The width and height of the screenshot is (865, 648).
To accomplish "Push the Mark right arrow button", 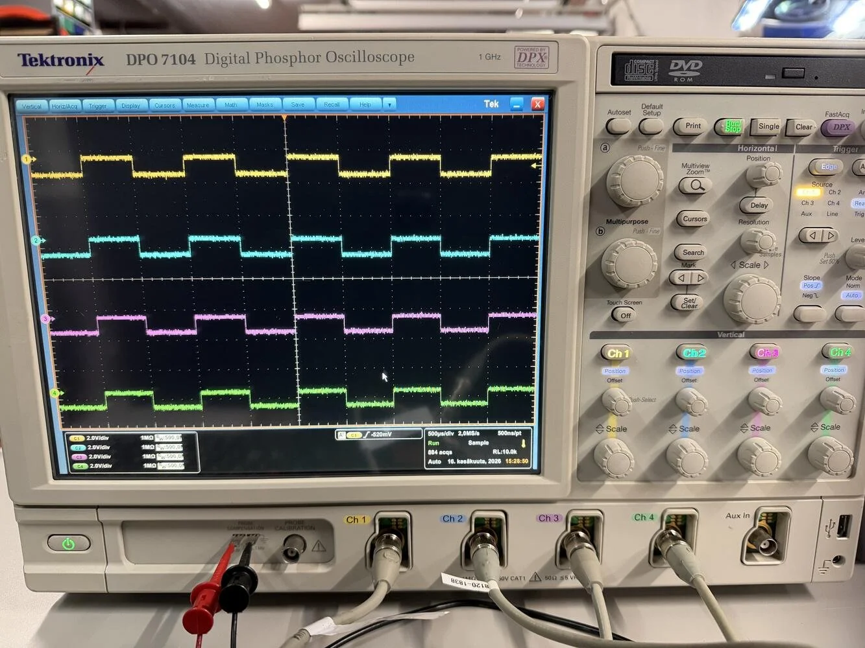I will [700, 278].
